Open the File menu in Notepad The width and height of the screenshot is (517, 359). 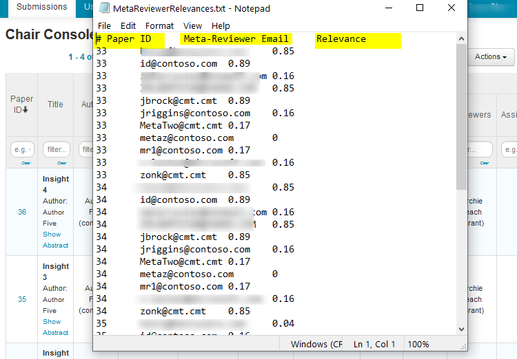tap(104, 25)
